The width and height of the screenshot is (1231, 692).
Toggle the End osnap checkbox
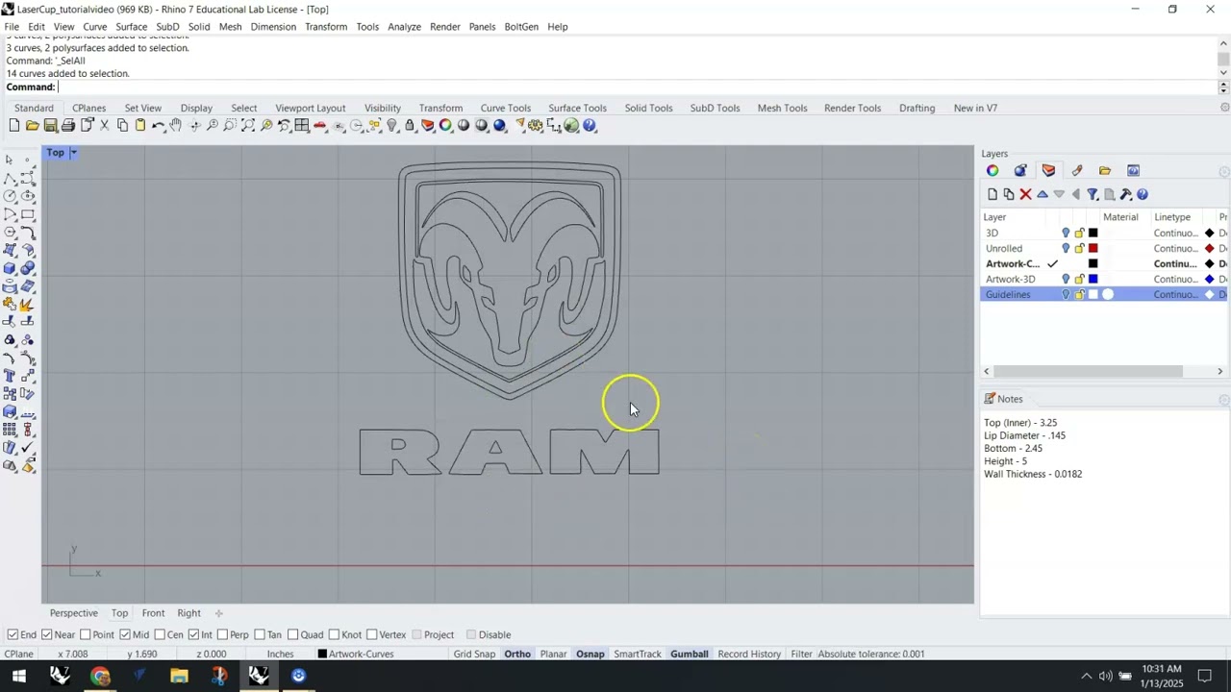point(13,634)
